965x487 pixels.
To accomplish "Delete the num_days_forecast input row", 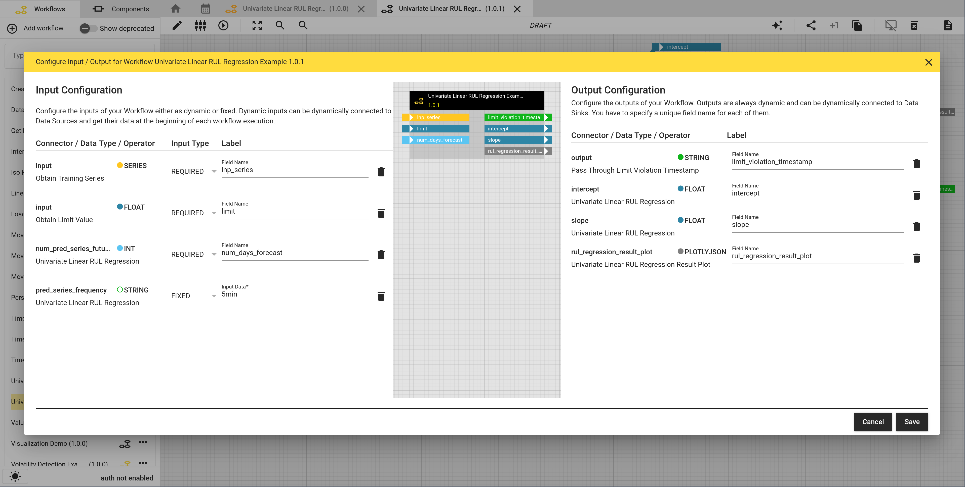I will [x=381, y=255].
